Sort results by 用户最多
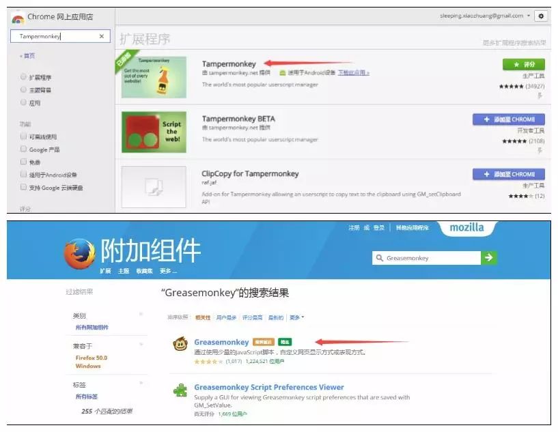This screenshot has width=558, height=432. point(226,317)
